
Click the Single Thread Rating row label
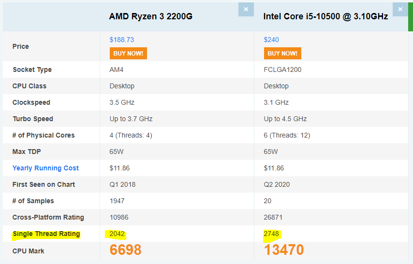[46, 234]
